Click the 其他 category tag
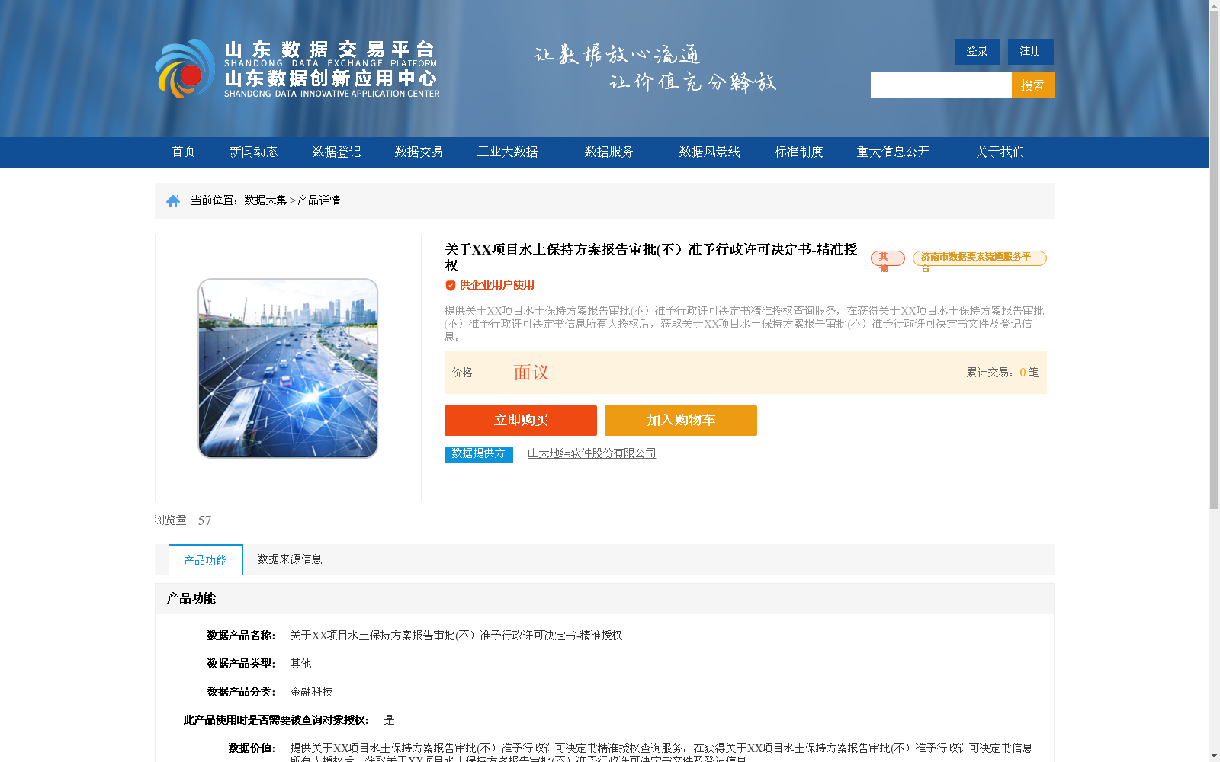The height and width of the screenshot is (762, 1220). [887, 258]
